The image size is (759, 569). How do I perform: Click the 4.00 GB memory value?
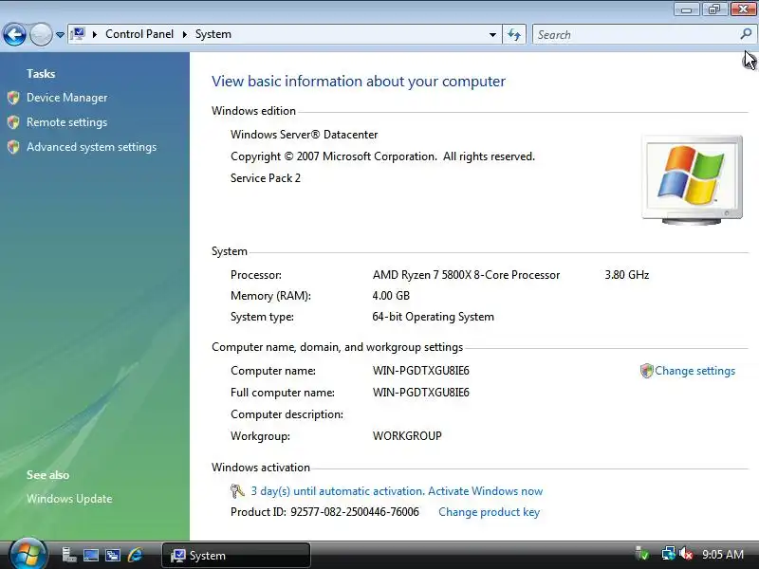click(x=391, y=296)
